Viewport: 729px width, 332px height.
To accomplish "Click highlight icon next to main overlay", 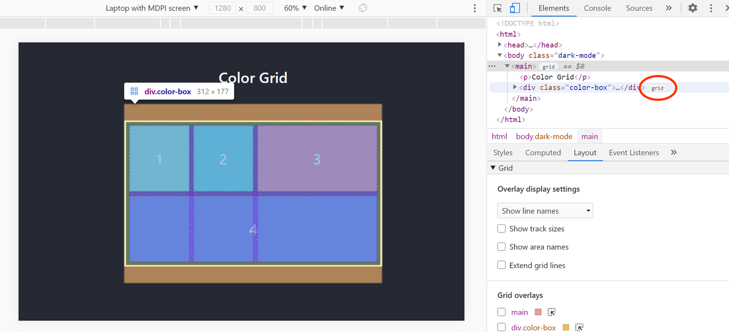I will (551, 312).
